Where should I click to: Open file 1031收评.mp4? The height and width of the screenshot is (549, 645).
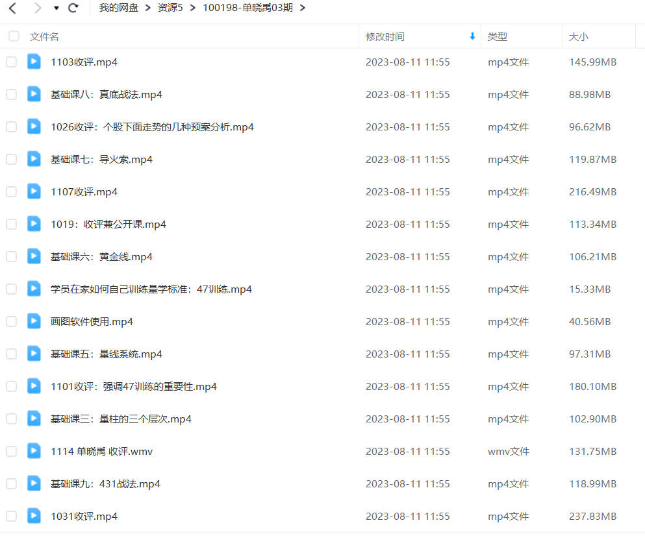[84, 517]
